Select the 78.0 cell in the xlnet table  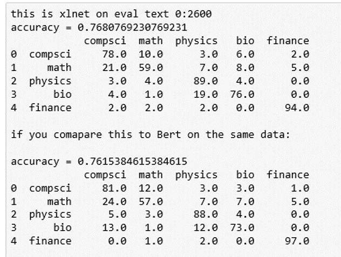click(x=114, y=54)
